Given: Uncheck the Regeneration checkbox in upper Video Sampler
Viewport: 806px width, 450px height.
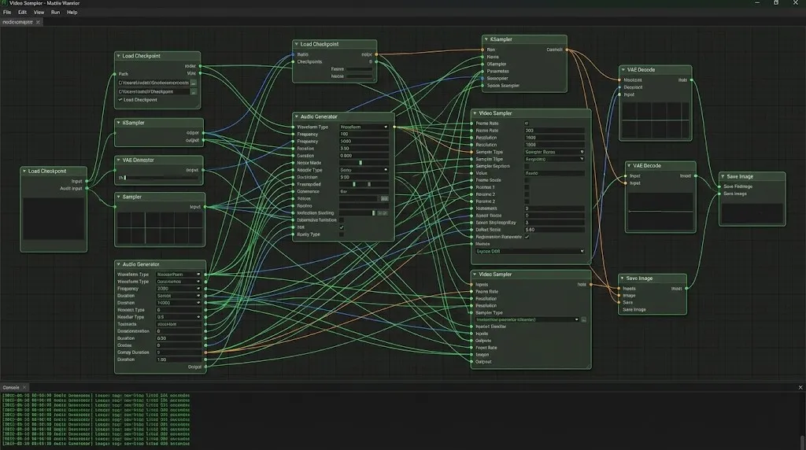Looking at the screenshot, I should [x=527, y=237].
